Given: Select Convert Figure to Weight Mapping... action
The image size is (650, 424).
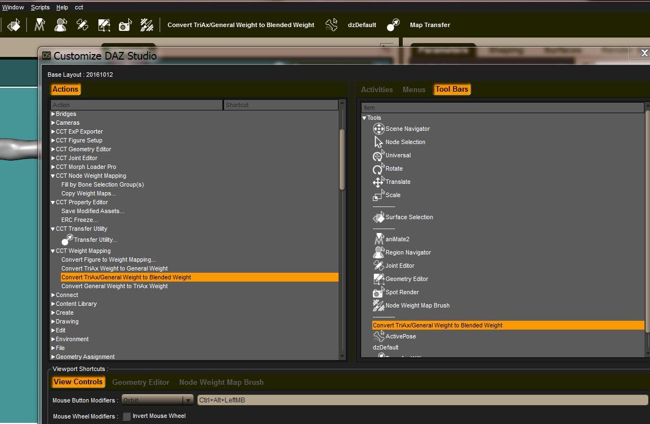Looking at the screenshot, I should tap(108, 260).
